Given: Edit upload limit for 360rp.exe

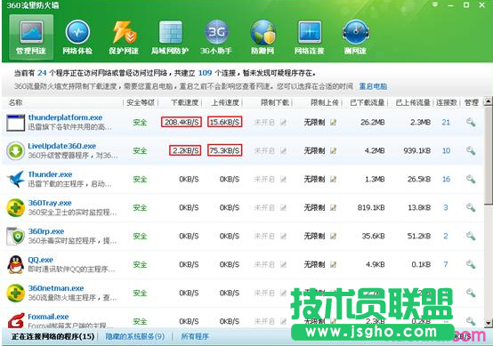Looking at the screenshot, I should 334,236.
